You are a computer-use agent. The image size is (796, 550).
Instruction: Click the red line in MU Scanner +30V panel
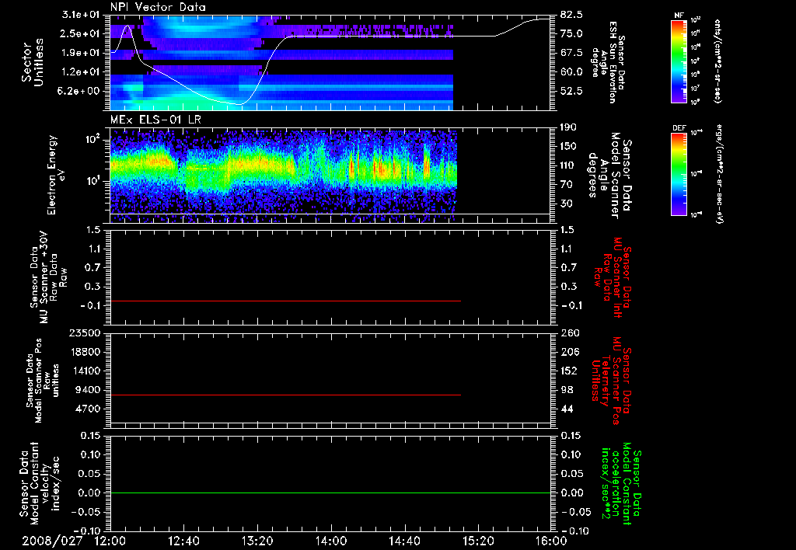(286, 301)
